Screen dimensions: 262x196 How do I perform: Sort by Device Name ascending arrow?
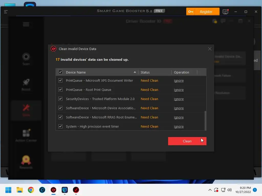point(135,72)
